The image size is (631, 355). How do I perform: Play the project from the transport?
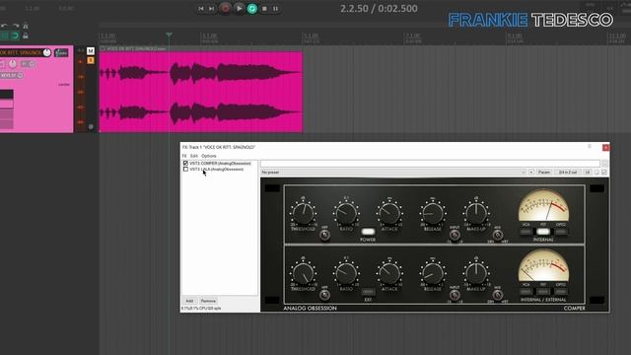tap(239, 9)
